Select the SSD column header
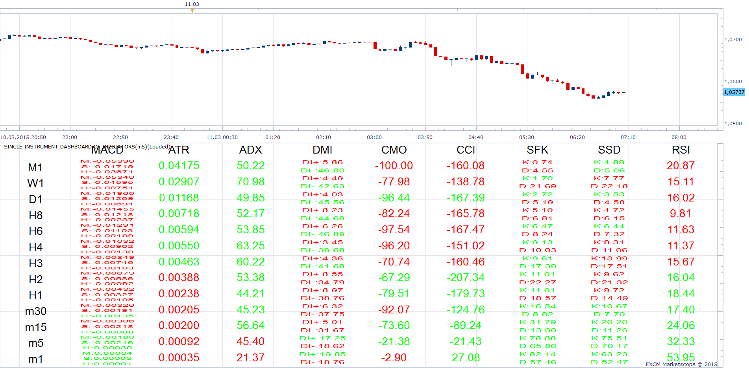 coord(609,150)
